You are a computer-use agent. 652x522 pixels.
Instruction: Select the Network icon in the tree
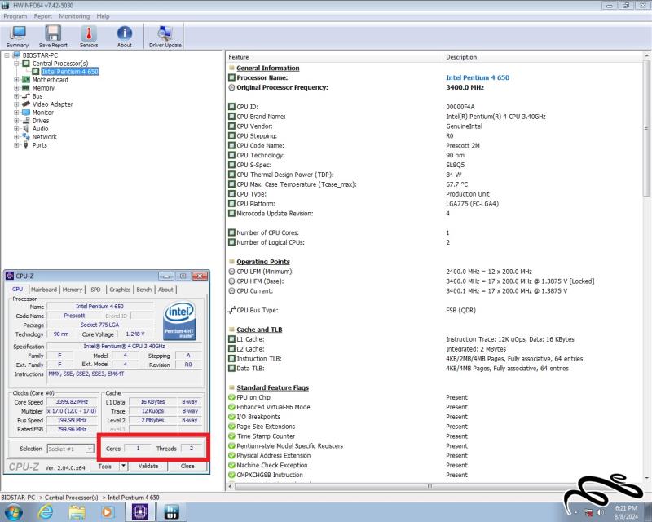pyautogui.click(x=26, y=137)
